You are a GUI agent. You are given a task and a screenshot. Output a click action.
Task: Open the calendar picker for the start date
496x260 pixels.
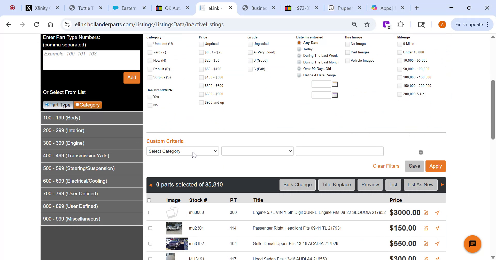click(335, 84)
